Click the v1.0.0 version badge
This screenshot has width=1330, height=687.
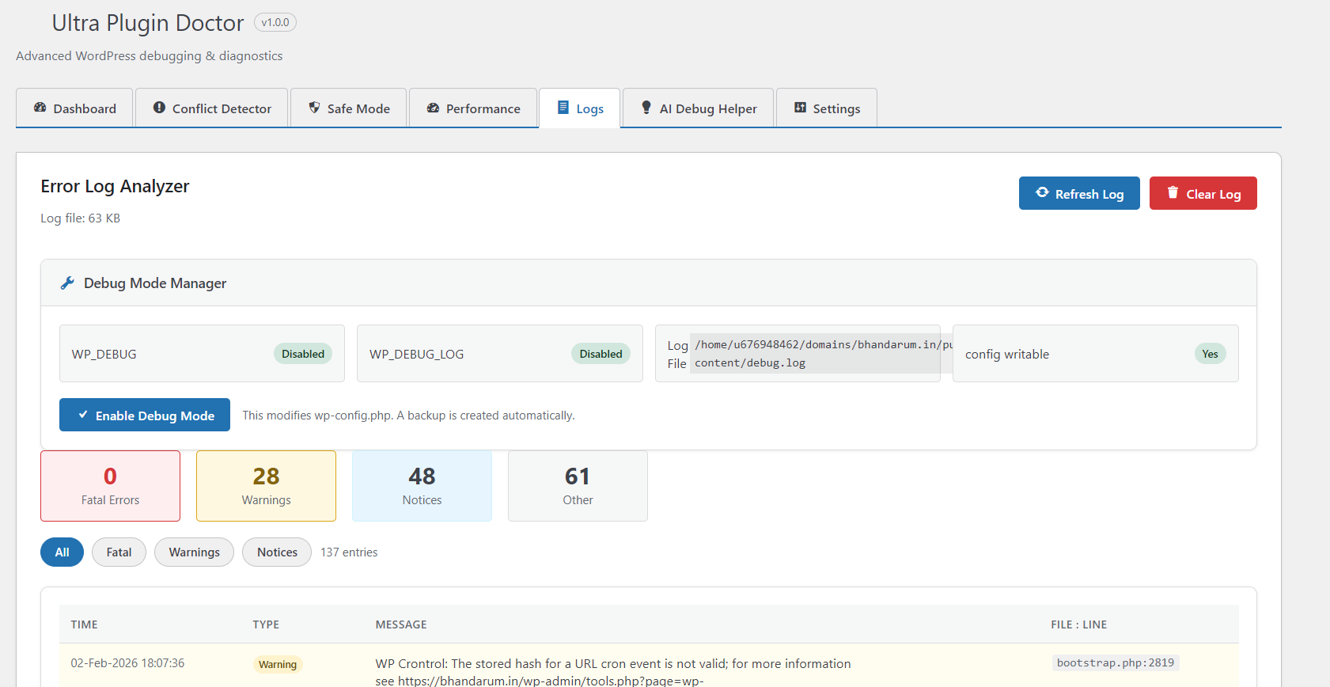point(275,22)
